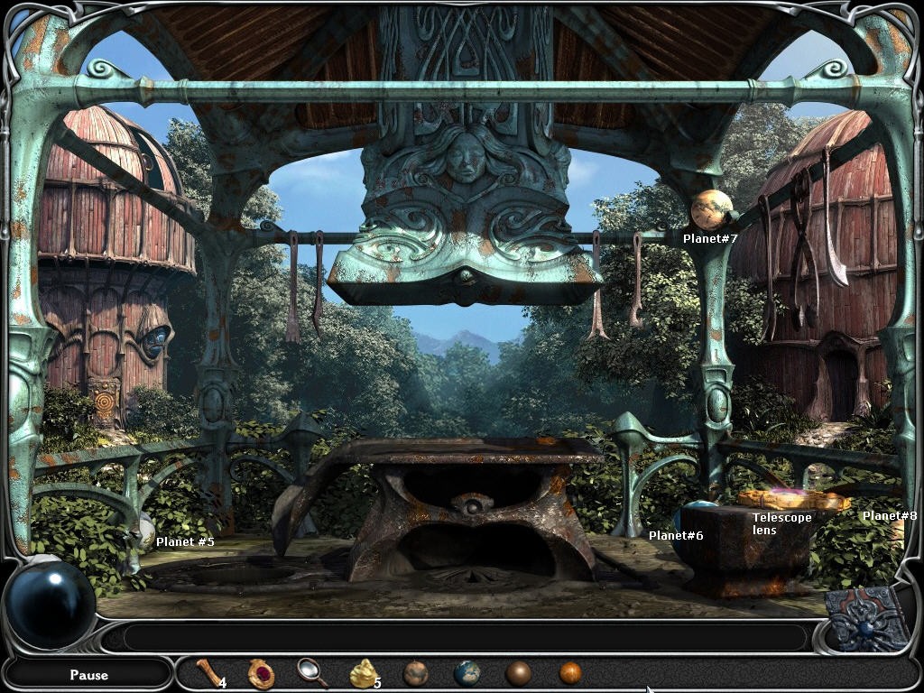924x693 pixels.
Task: Select the gold nugget inventory item
Action: [363, 675]
